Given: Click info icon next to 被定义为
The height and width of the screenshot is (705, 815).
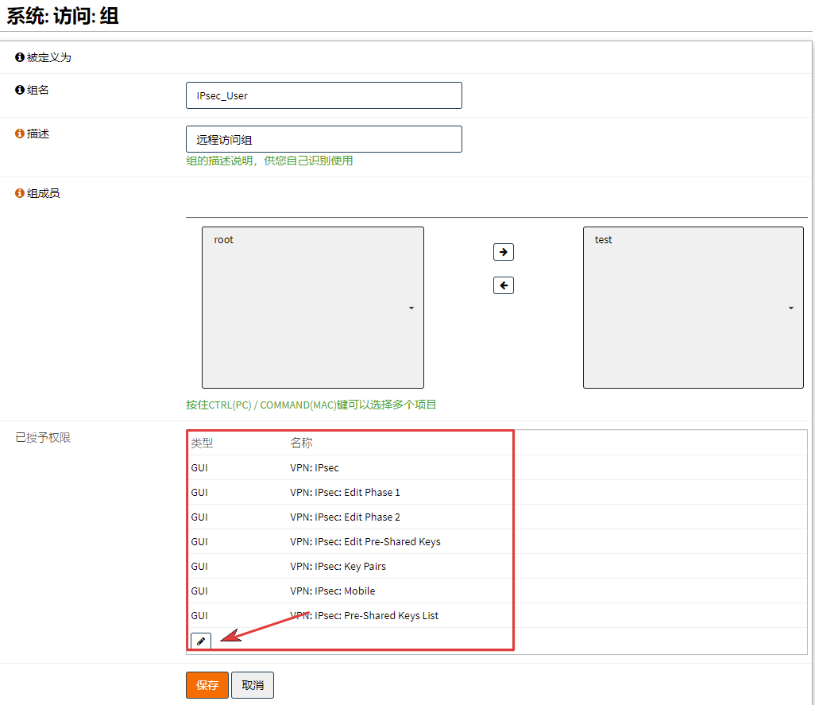Looking at the screenshot, I should pos(20,57).
